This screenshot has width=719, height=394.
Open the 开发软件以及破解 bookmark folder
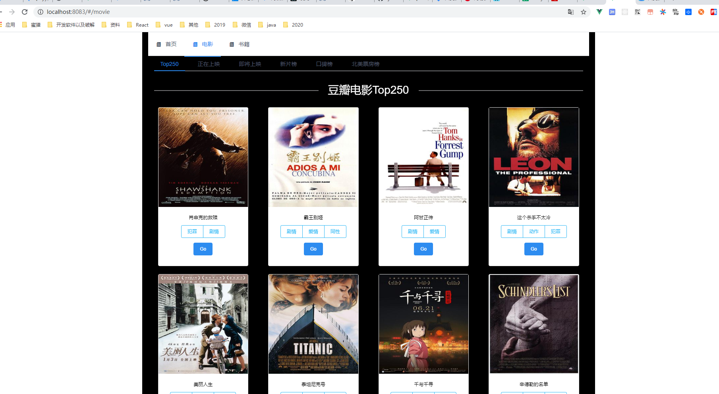71,25
